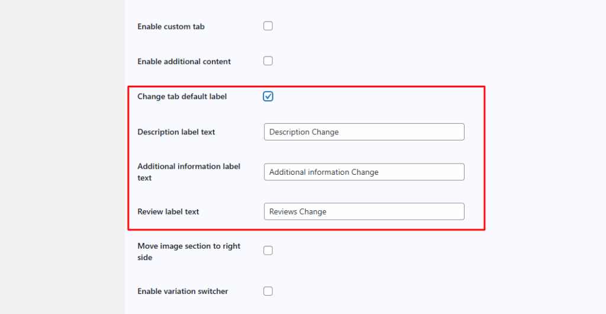606x314 pixels.
Task: Uncheck the Change tab default label checkbox
Action: pos(268,97)
